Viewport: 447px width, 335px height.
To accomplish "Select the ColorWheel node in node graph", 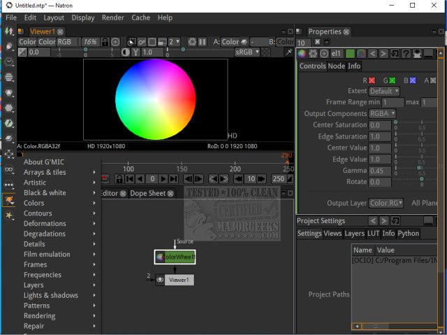I will click(x=175, y=257).
